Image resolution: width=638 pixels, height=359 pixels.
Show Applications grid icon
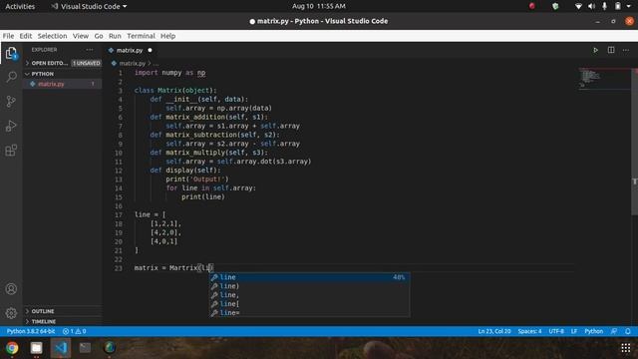click(x=626, y=348)
